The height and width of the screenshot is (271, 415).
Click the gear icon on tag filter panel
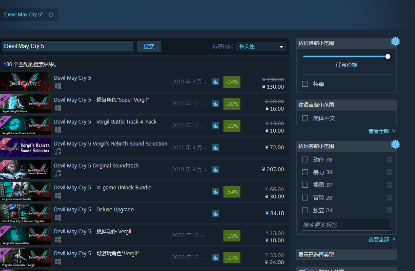395,144
